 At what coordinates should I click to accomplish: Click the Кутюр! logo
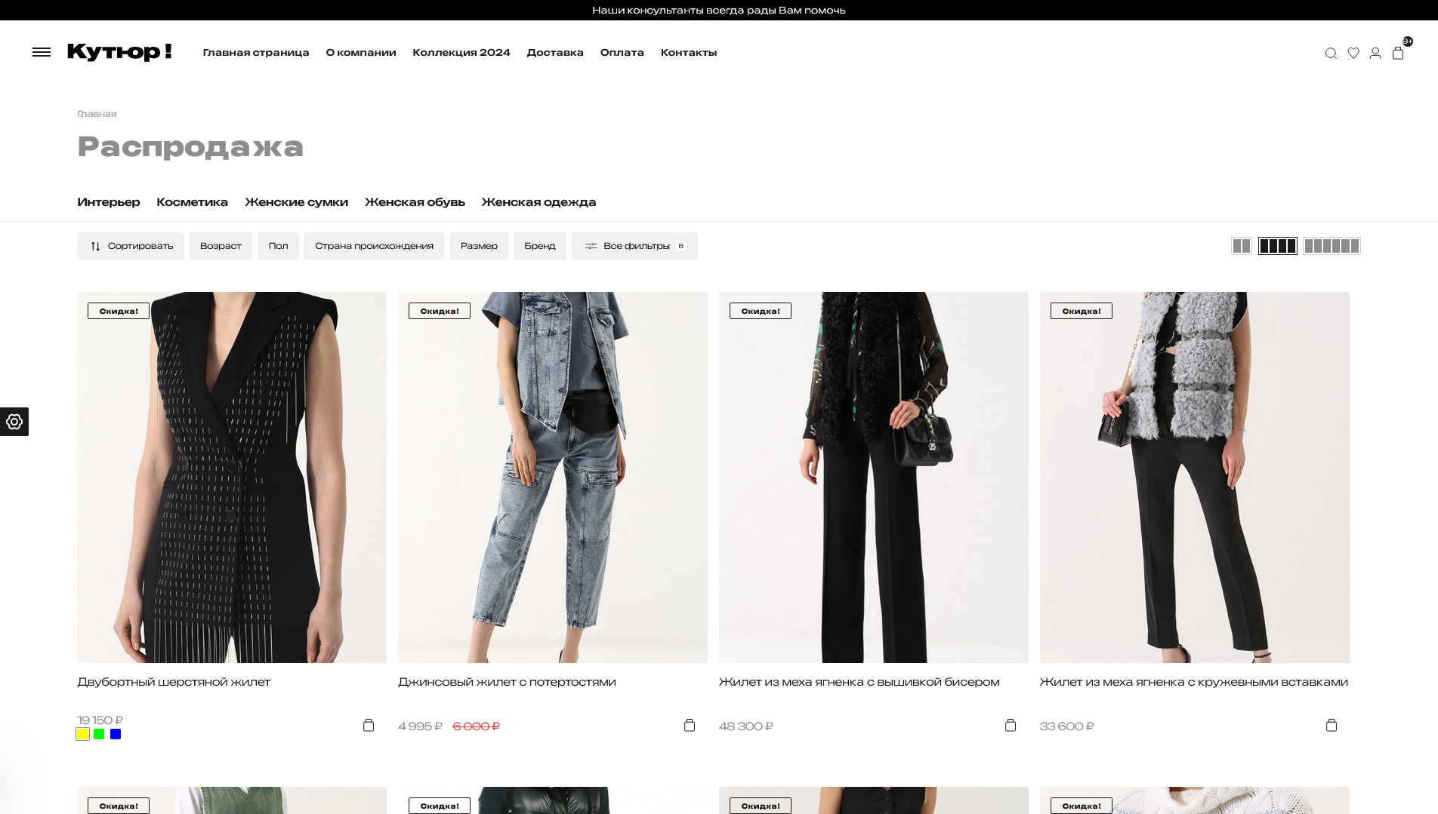point(119,52)
